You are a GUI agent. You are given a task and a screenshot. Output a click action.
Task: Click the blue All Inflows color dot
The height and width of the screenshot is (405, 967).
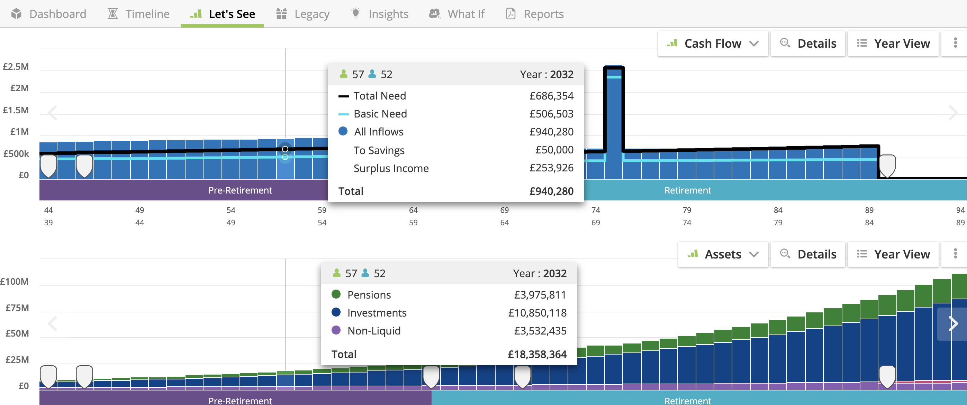click(x=343, y=131)
